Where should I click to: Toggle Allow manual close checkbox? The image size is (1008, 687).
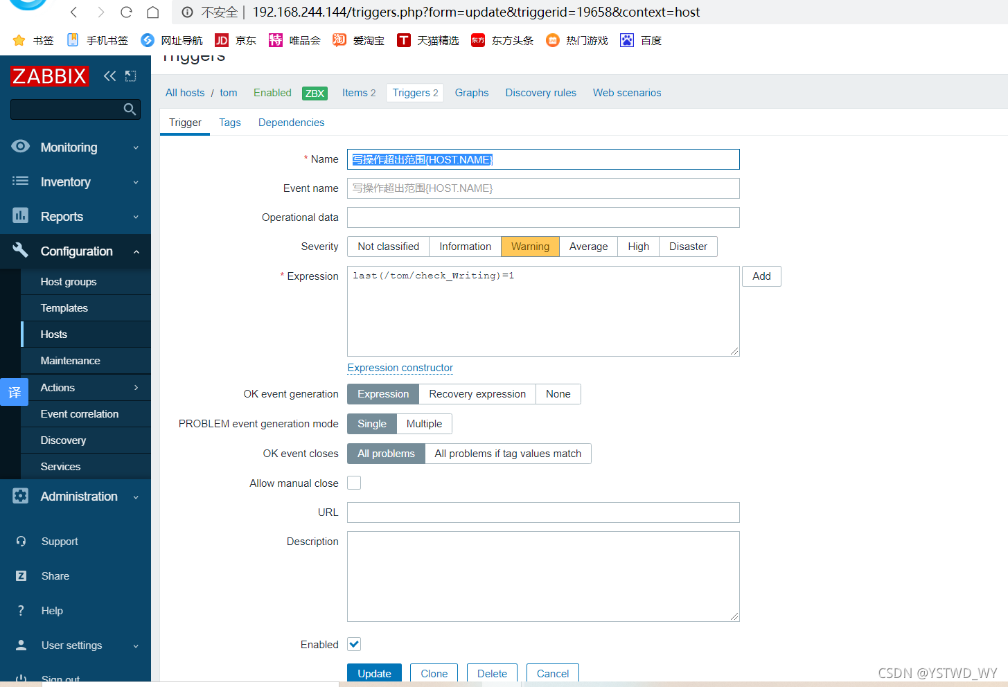(x=354, y=483)
